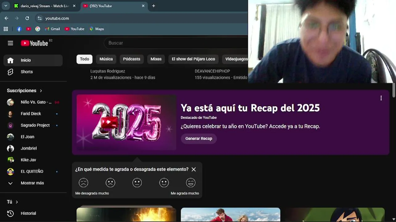Open the Historial clock icon
Screen dimensions: 396x222
click(x=10, y=213)
